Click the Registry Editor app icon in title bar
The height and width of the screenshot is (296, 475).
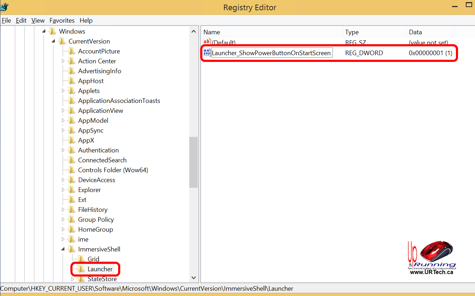pos(4,7)
